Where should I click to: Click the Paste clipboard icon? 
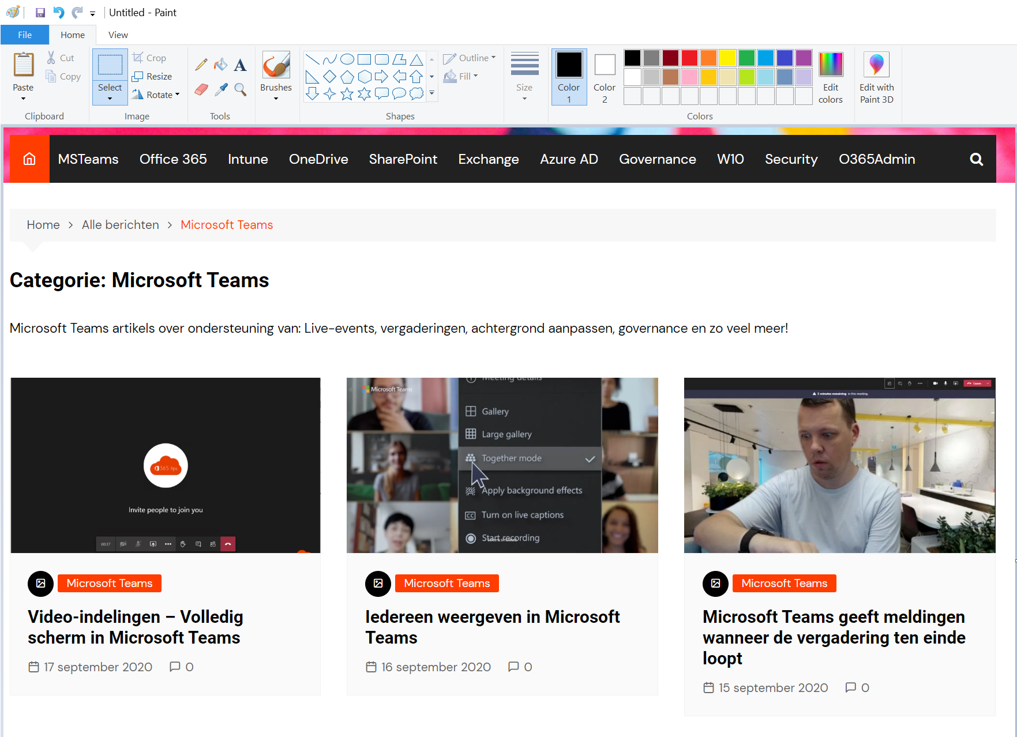pyautogui.click(x=23, y=64)
